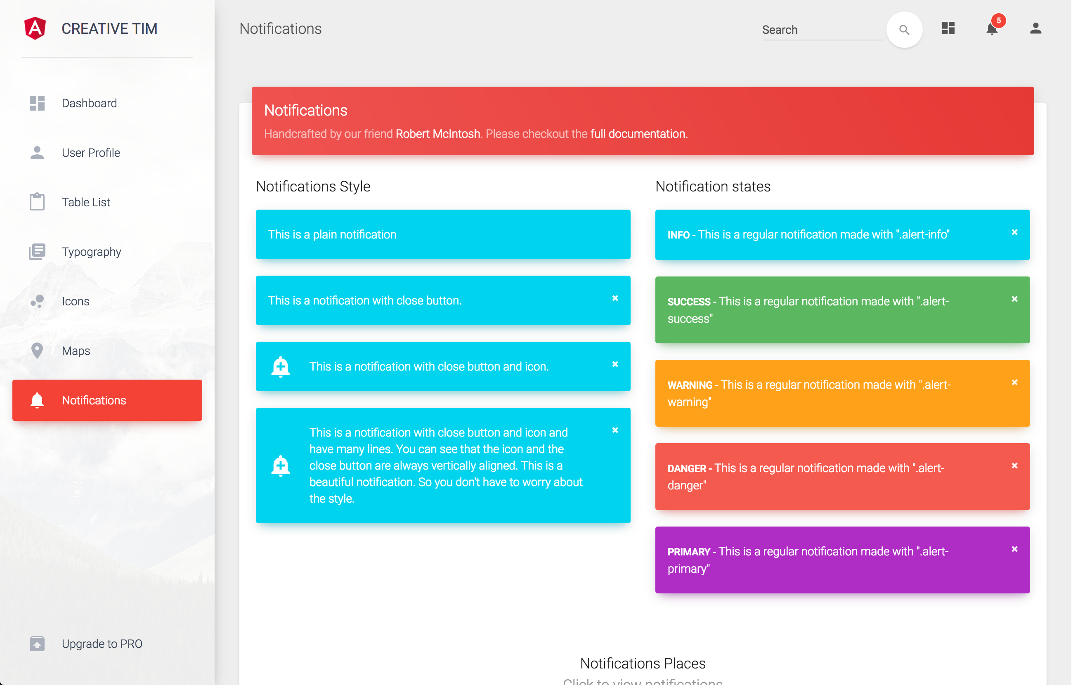Image resolution: width=1073 pixels, height=685 pixels.
Task: Open the full documentation link
Action: tap(638, 134)
